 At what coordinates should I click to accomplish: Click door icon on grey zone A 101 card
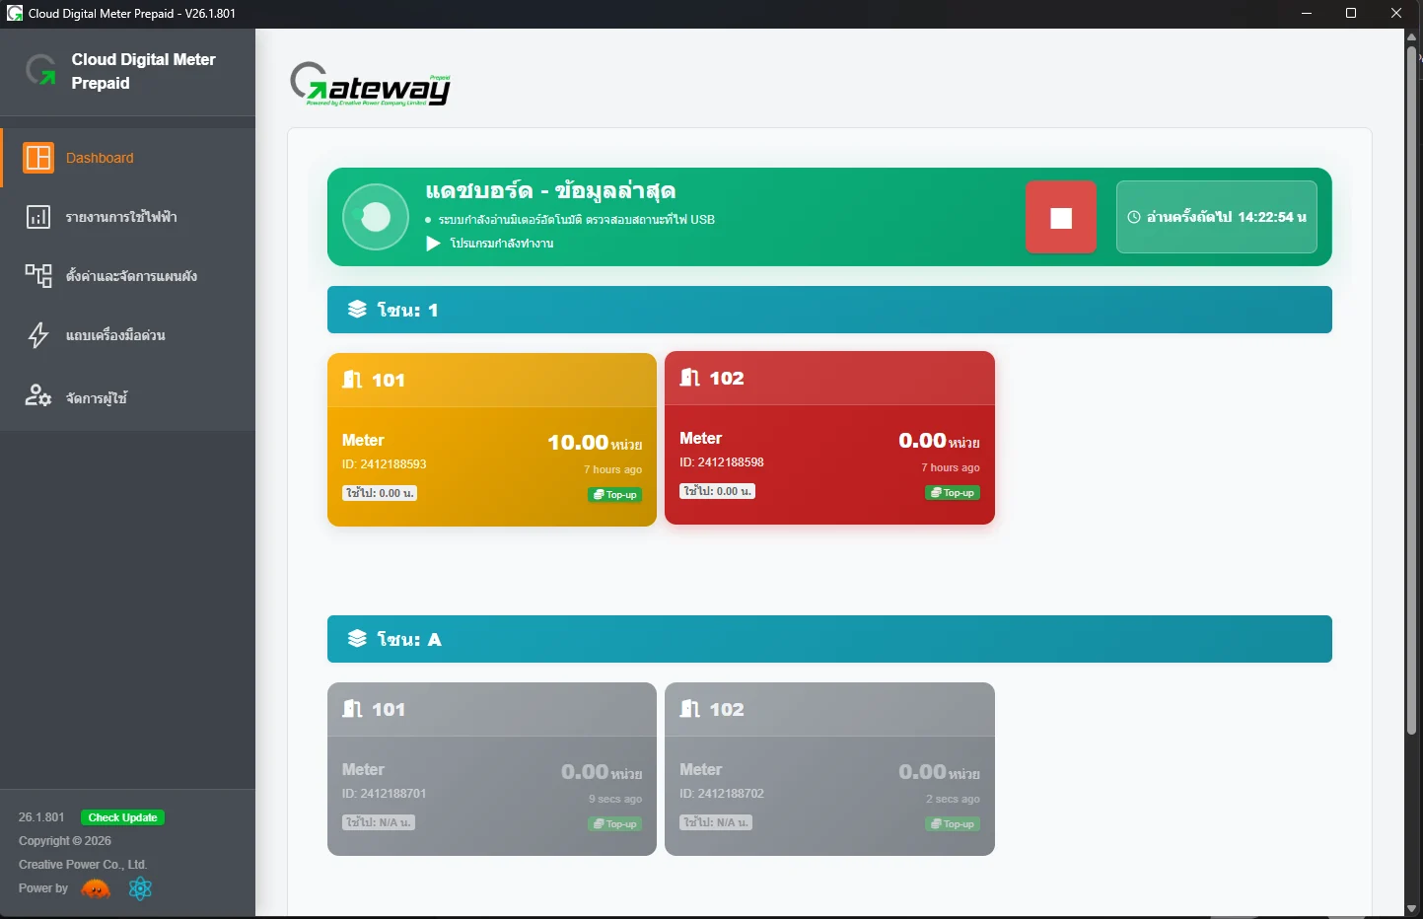[353, 709]
